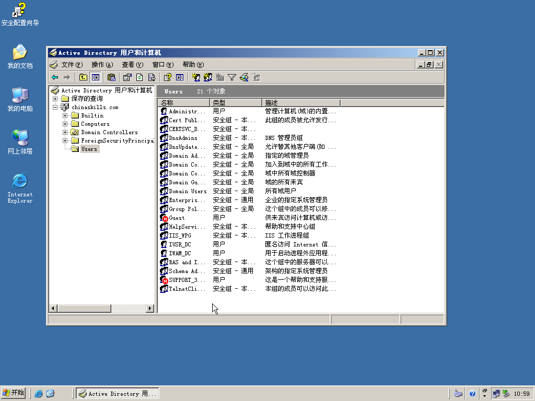This screenshot has height=401, width=535.
Task: Launch Internet Explorer from quick launch
Action: [x=39, y=394]
